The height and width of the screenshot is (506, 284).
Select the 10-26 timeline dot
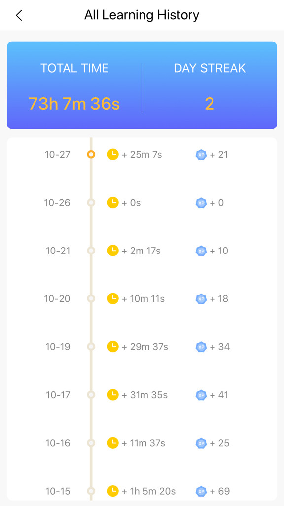pos(91,203)
